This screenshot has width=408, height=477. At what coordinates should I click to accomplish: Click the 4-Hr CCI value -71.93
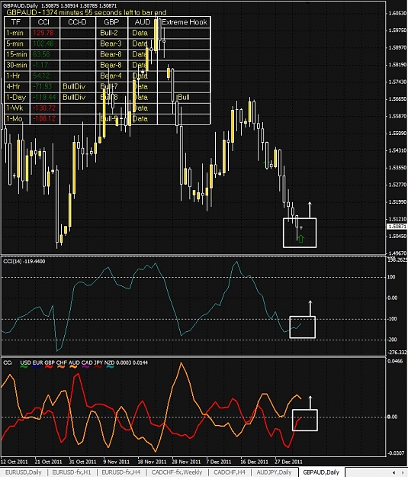(43, 86)
